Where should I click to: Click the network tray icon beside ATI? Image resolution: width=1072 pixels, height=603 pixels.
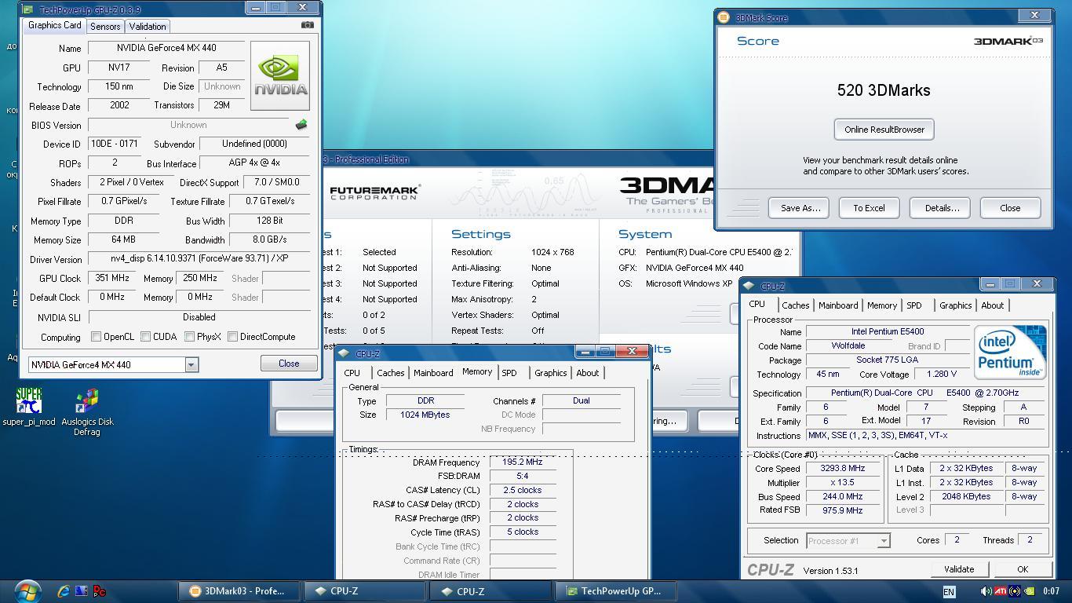point(1015,591)
